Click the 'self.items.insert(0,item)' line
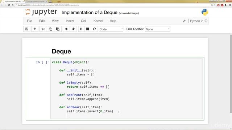 tap(90, 111)
